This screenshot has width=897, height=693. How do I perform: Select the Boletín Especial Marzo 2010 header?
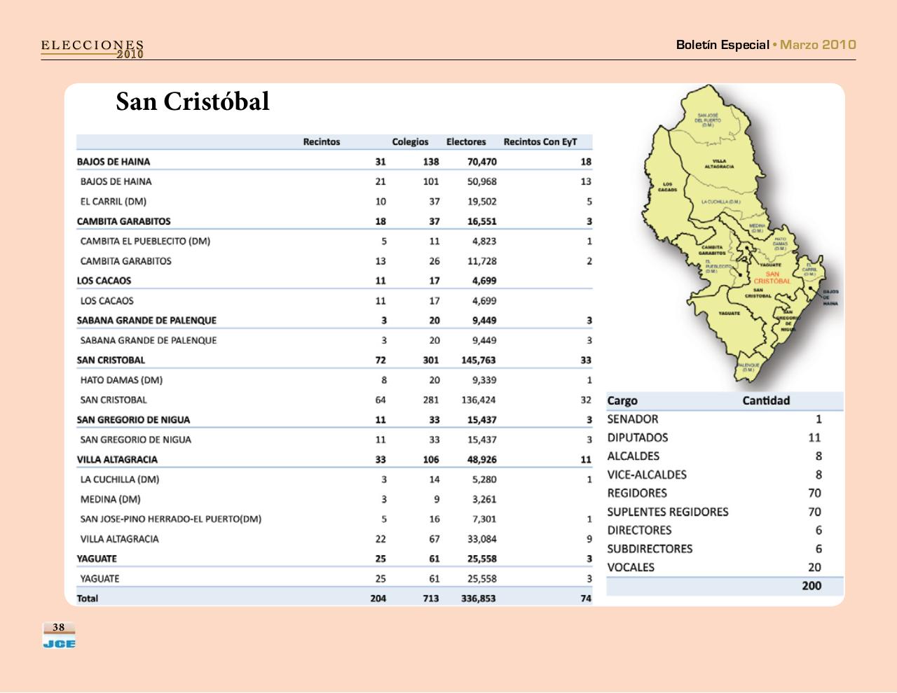[x=764, y=44]
